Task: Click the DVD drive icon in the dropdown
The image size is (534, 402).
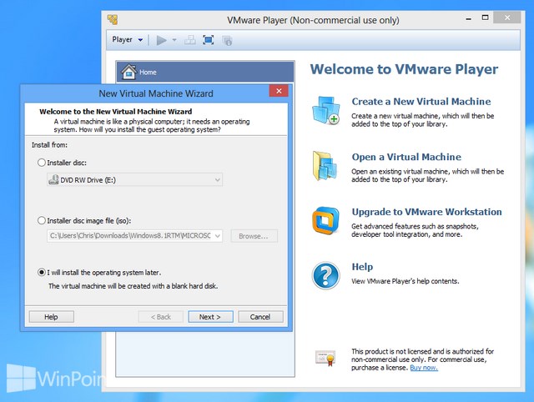Action: point(53,179)
